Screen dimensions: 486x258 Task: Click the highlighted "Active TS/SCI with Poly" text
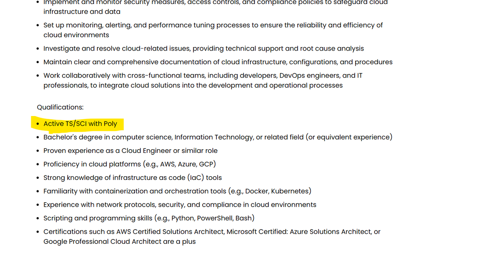[80, 124]
